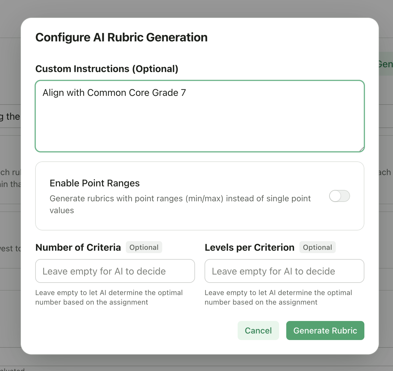Viewport: 393px width, 371px height.
Task: Click the Number of Criteria label
Action: [x=78, y=247]
